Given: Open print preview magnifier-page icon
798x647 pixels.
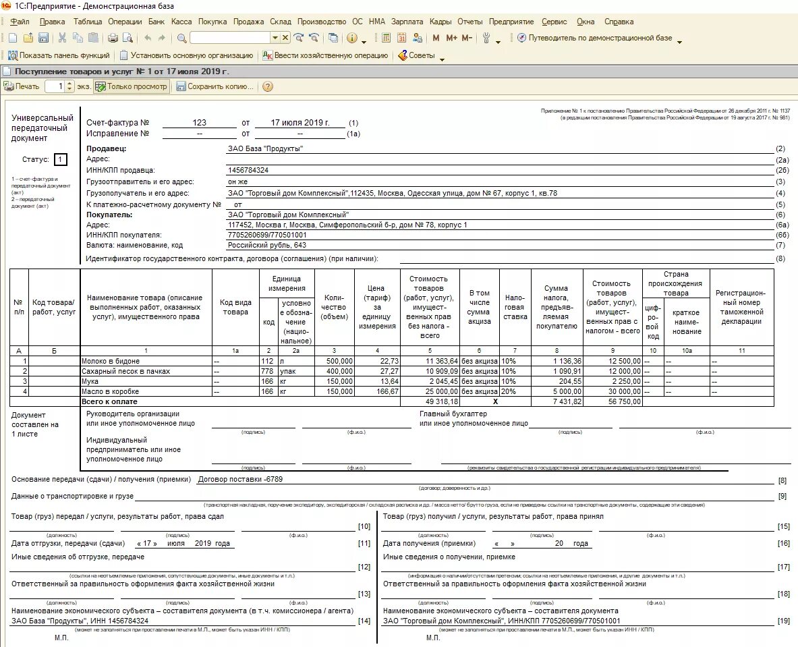Looking at the screenshot, I should pyautogui.click(x=127, y=38).
